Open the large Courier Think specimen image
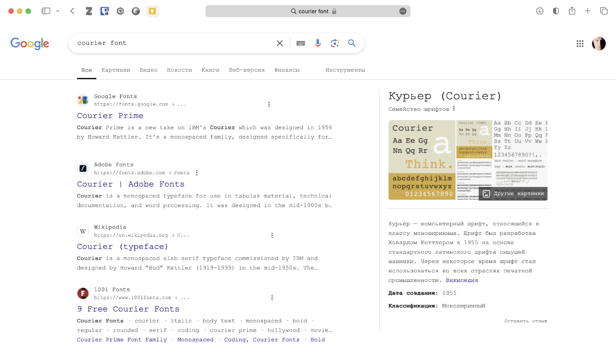This screenshot has height=355, width=616. tap(422, 160)
